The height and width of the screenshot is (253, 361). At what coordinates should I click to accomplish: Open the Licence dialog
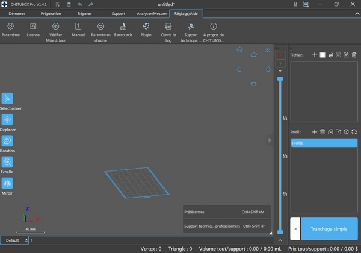click(x=33, y=27)
